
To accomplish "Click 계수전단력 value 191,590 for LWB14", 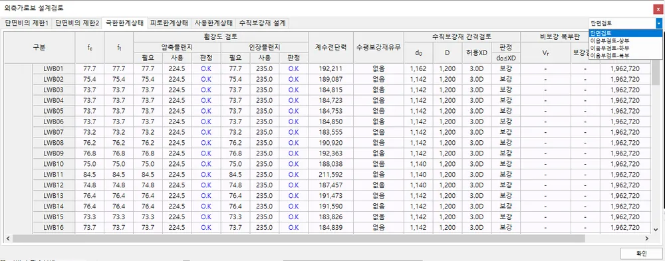I will [331, 206].
